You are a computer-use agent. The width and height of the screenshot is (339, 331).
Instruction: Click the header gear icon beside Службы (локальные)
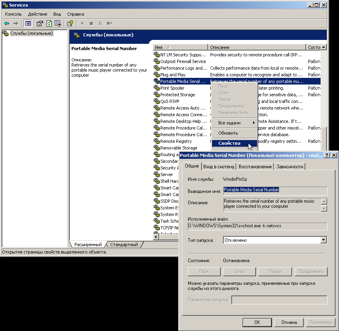pyautogui.click(x=76, y=35)
